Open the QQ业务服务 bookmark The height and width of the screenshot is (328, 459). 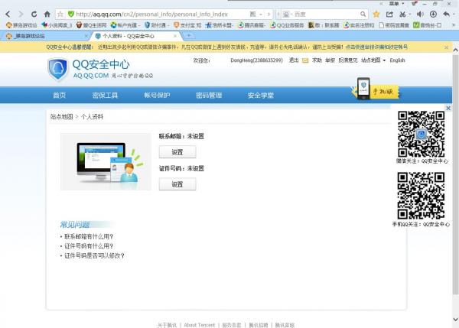click(x=287, y=25)
